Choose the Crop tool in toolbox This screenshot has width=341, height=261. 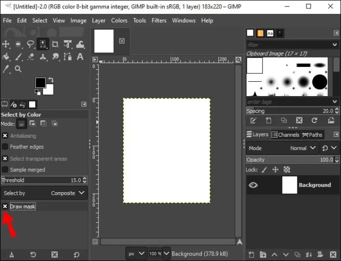(x=55, y=44)
